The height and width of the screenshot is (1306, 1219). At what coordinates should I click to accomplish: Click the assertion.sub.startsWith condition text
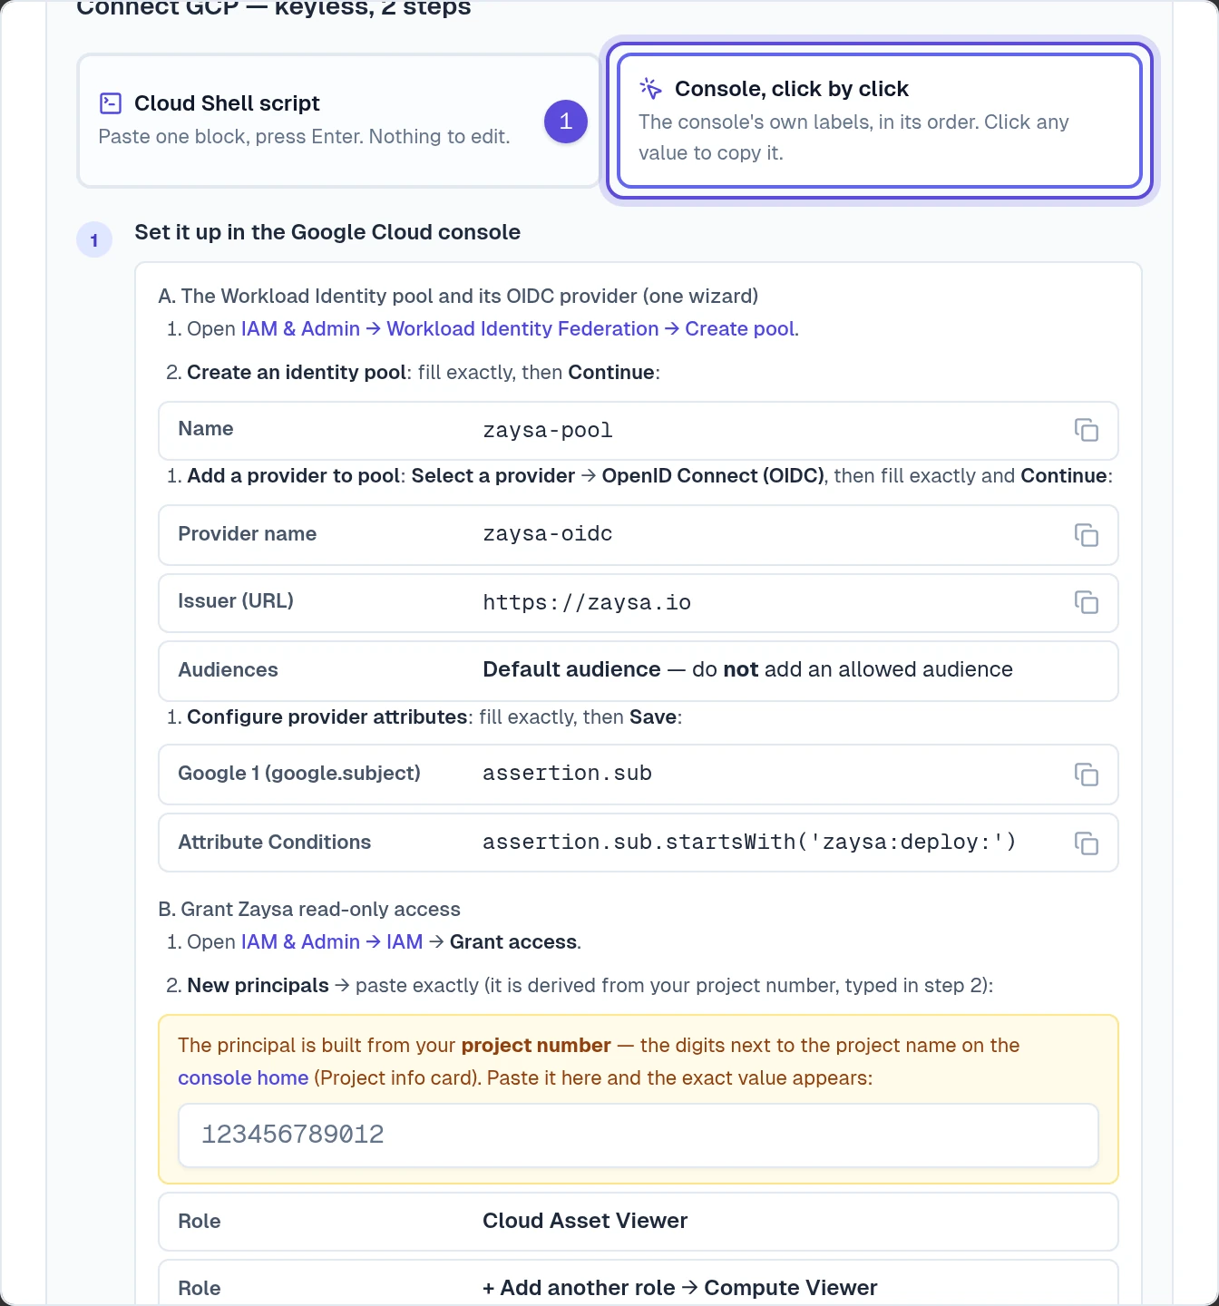(749, 843)
